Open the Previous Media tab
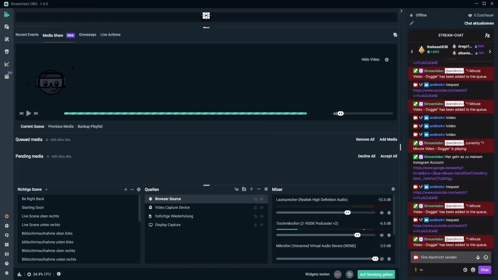 pyautogui.click(x=61, y=127)
